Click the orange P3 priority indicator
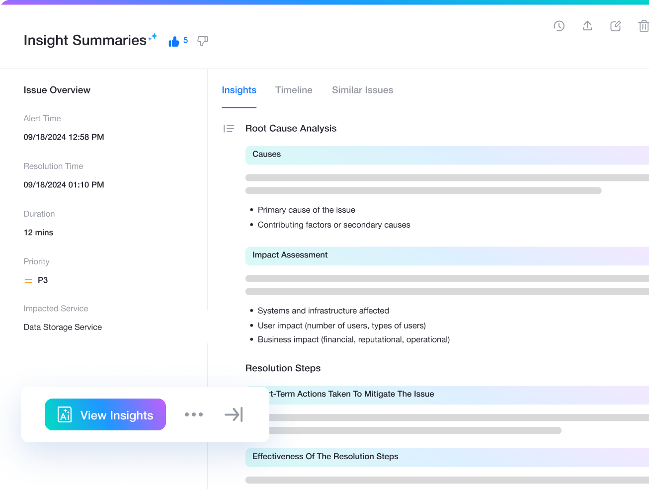This screenshot has height=489, width=649. [28, 280]
